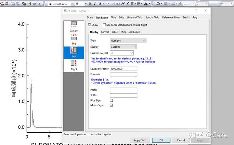Click the Cancel button

(181, 140)
